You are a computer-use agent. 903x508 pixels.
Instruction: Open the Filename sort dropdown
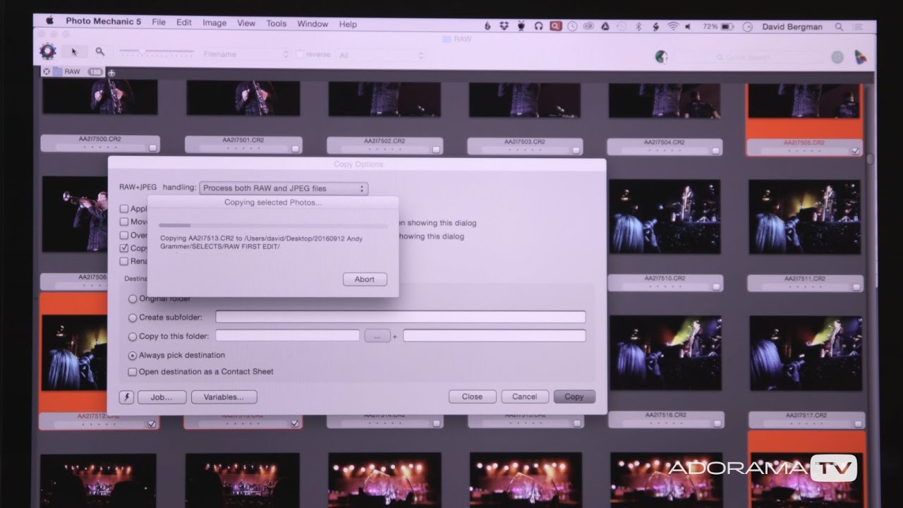tap(246, 54)
